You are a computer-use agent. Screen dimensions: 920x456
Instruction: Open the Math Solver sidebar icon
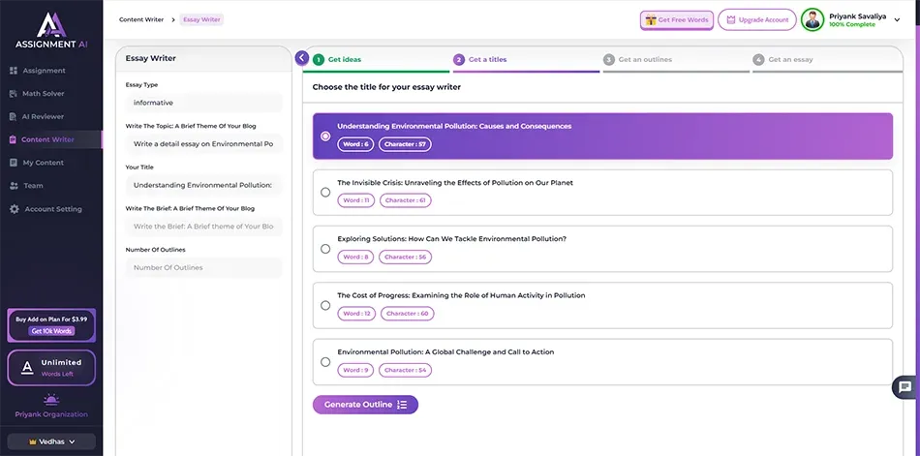click(x=14, y=94)
